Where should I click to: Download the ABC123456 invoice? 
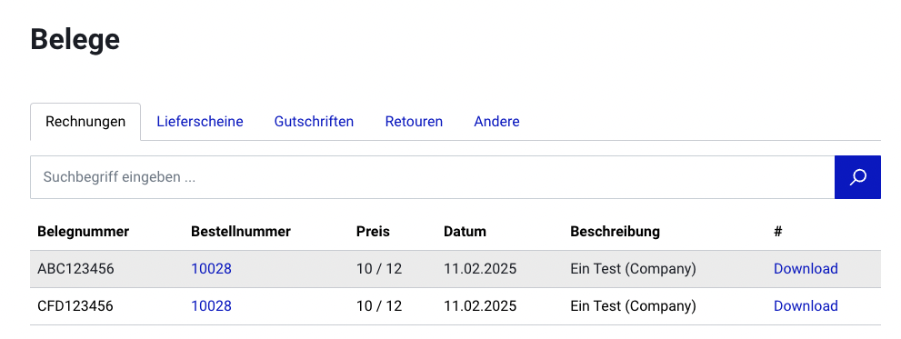tap(806, 268)
